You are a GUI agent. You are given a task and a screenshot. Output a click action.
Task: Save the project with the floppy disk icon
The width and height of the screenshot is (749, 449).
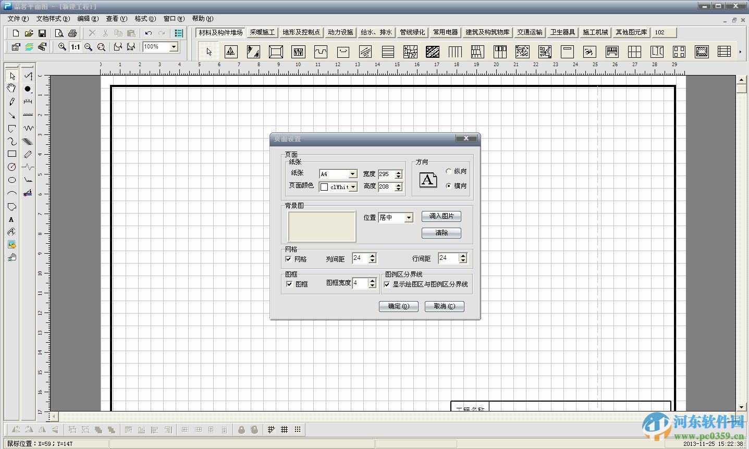tap(42, 33)
